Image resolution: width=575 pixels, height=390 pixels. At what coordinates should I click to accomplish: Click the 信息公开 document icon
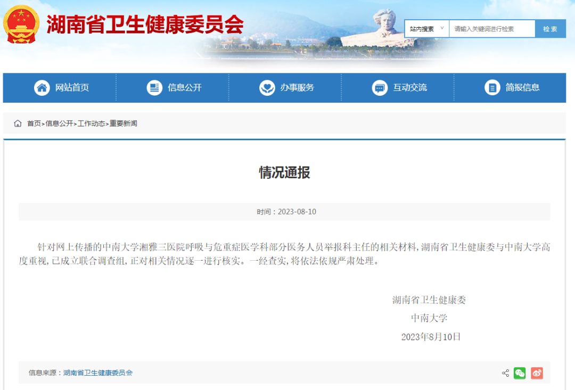tap(154, 88)
